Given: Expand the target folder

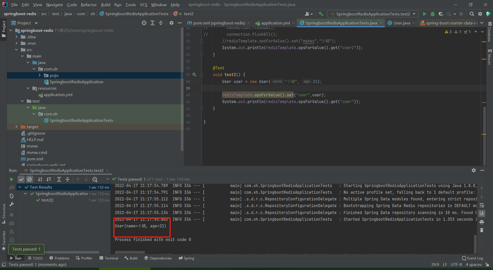Looking at the screenshot, I should [x=16, y=127].
